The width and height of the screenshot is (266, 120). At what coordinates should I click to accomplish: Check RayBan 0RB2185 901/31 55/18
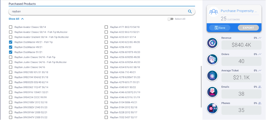tap(11, 72)
